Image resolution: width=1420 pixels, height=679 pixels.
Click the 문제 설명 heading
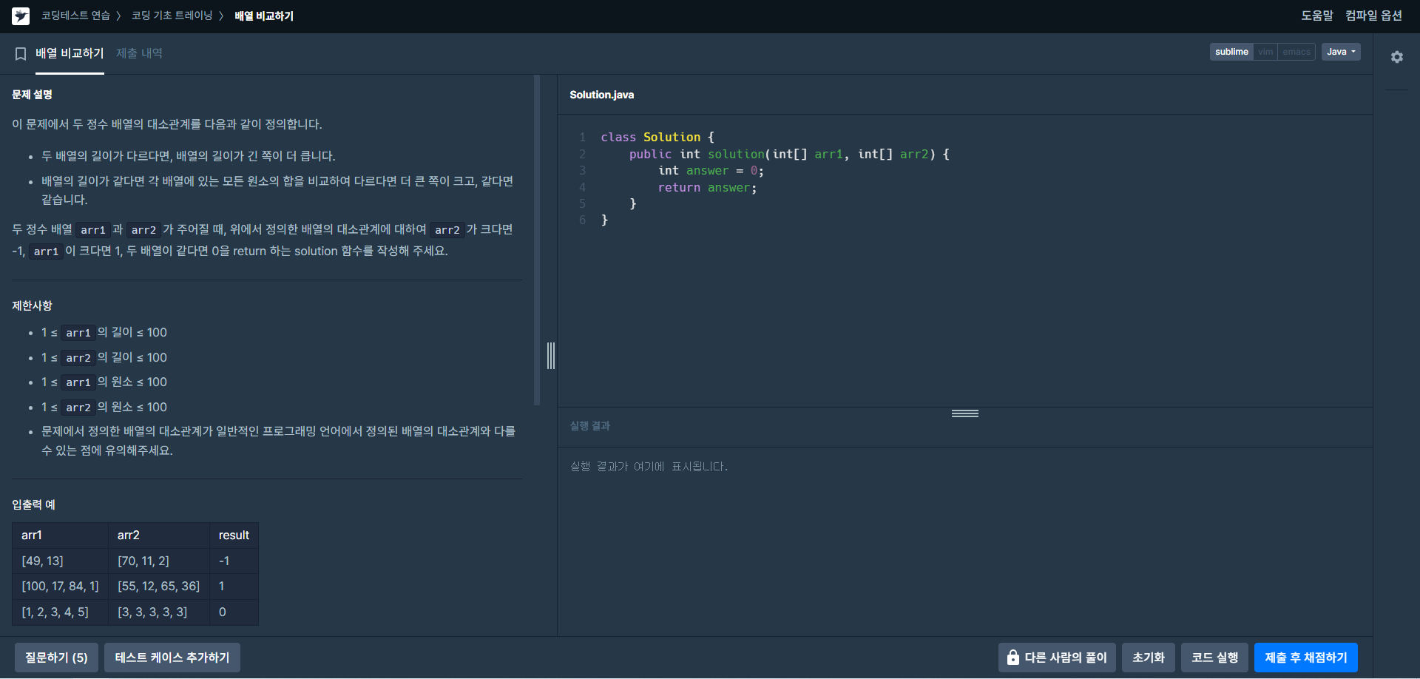click(32, 95)
